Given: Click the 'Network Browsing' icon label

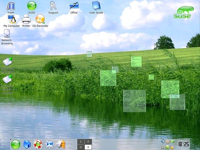Looking at the screenshot, I should pos(7,42).
